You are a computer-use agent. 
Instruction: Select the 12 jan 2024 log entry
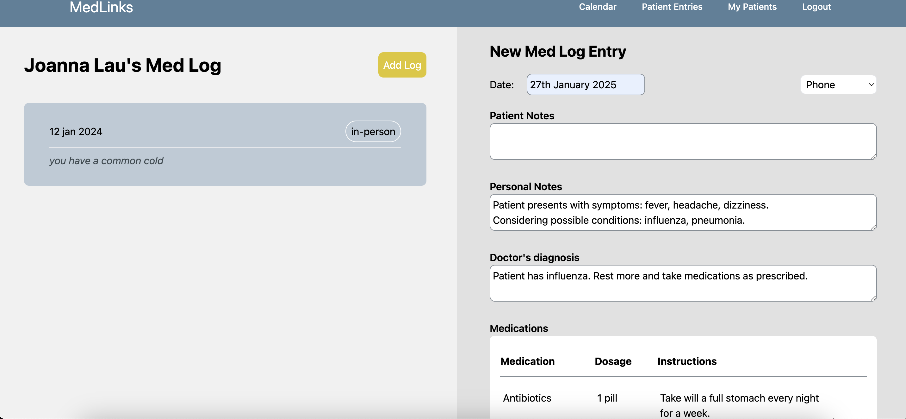(225, 144)
